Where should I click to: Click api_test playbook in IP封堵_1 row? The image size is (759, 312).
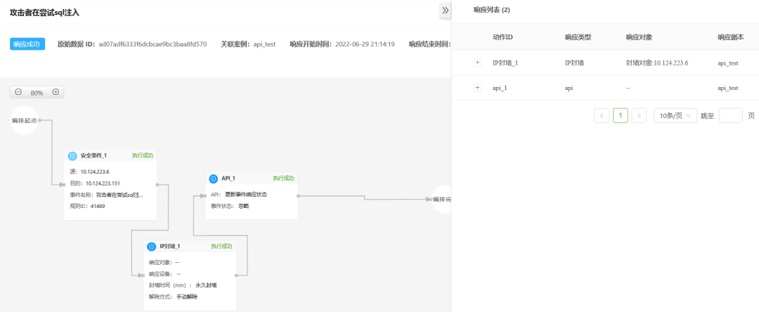coord(727,63)
